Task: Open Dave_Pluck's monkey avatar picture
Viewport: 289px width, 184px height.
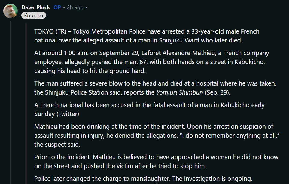Action: coord(11,11)
